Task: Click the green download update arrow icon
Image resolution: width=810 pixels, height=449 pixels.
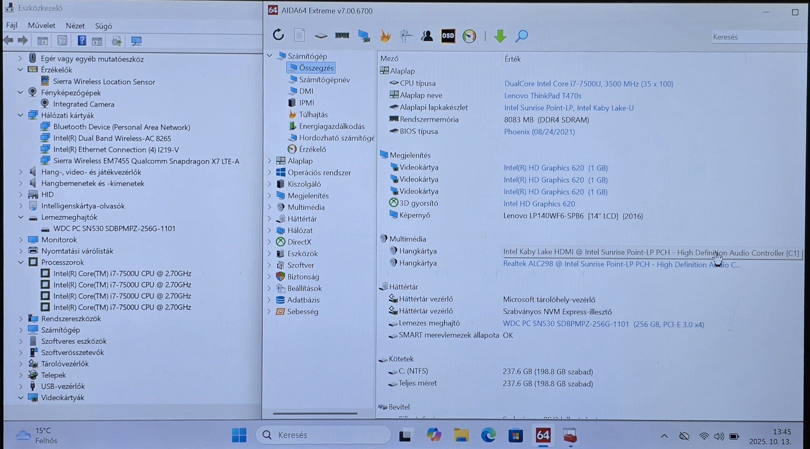Action: (500, 36)
